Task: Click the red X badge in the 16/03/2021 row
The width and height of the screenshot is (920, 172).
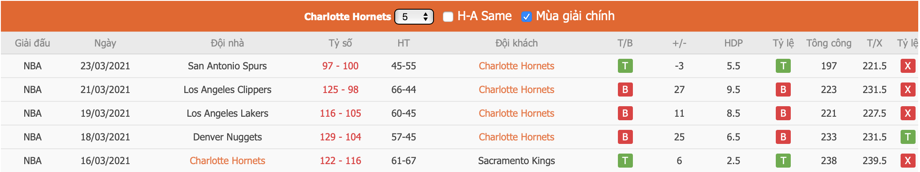Action: (x=907, y=161)
